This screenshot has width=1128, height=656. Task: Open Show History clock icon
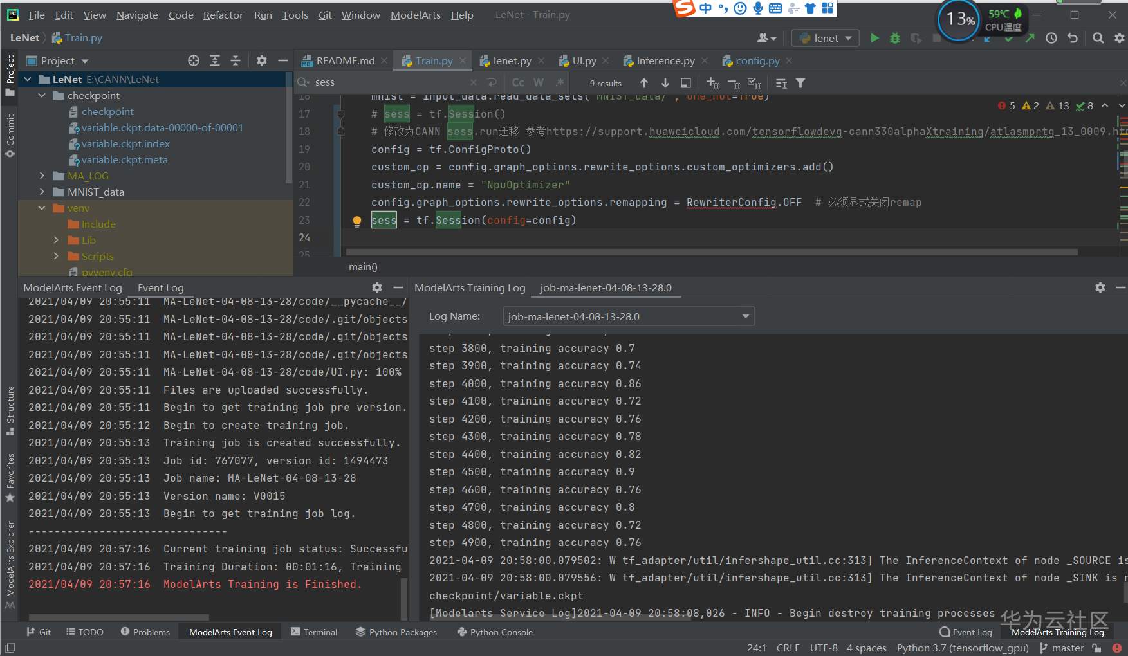coord(1051,39)
